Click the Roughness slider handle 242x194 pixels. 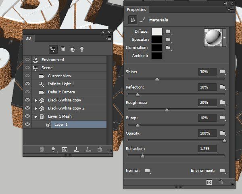[x=167, y=110]
